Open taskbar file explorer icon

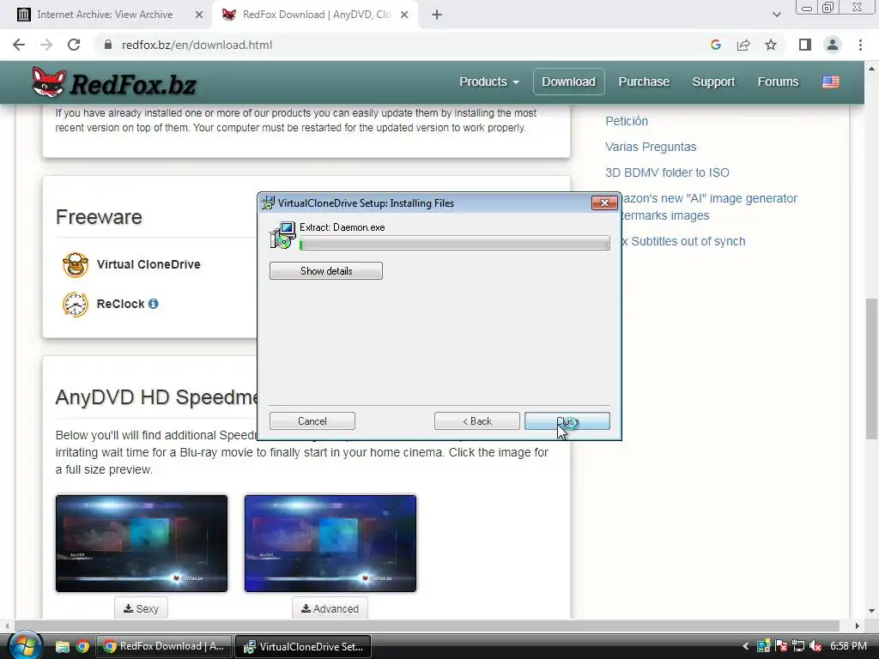point(62,647)
